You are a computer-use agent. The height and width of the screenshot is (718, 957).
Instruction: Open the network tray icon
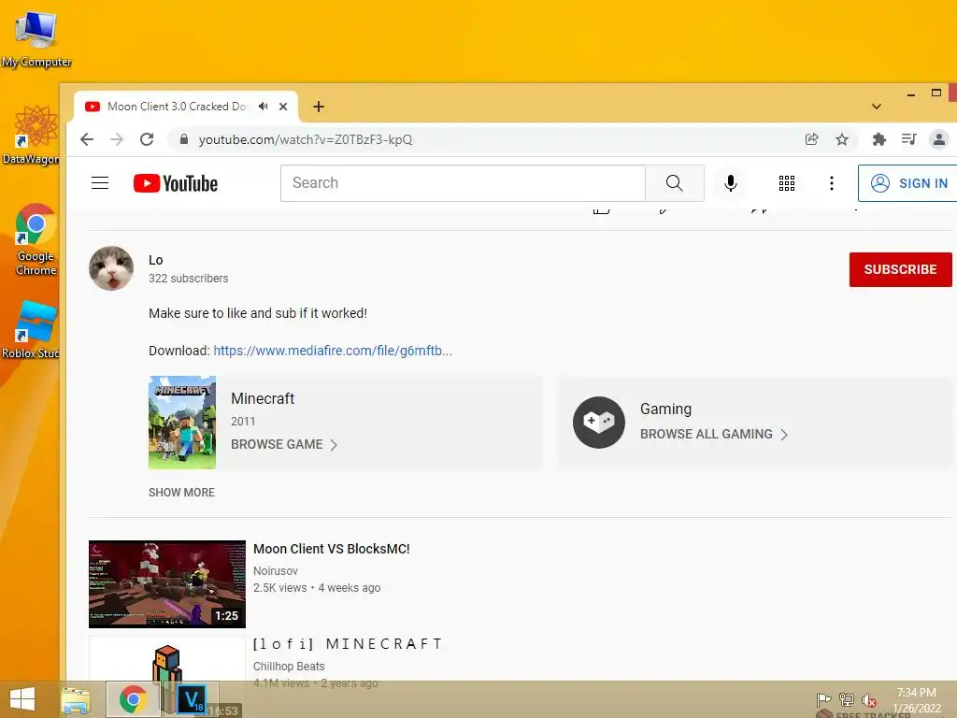847,699
